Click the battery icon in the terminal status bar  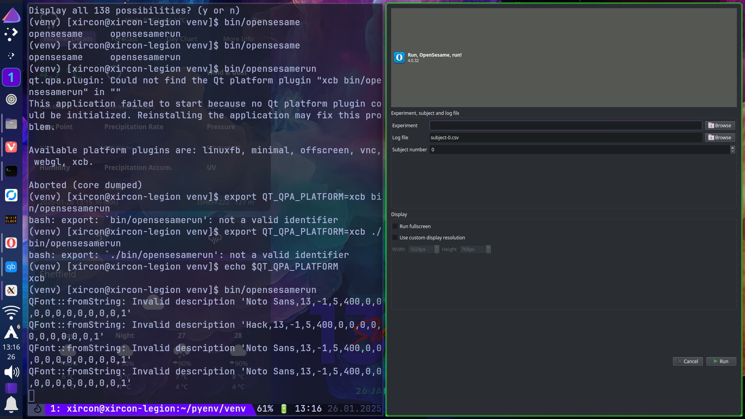(284, 409)
